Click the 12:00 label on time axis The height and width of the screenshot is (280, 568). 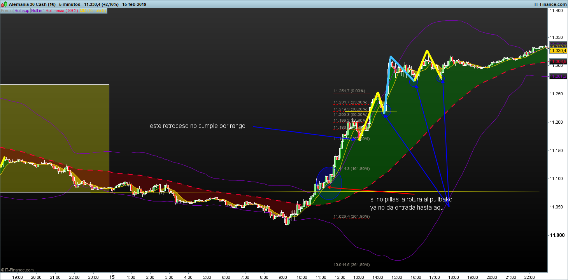(x=340, y=277)
